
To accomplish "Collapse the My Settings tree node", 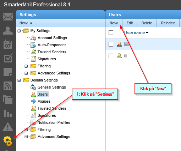I will pos(19,31).
